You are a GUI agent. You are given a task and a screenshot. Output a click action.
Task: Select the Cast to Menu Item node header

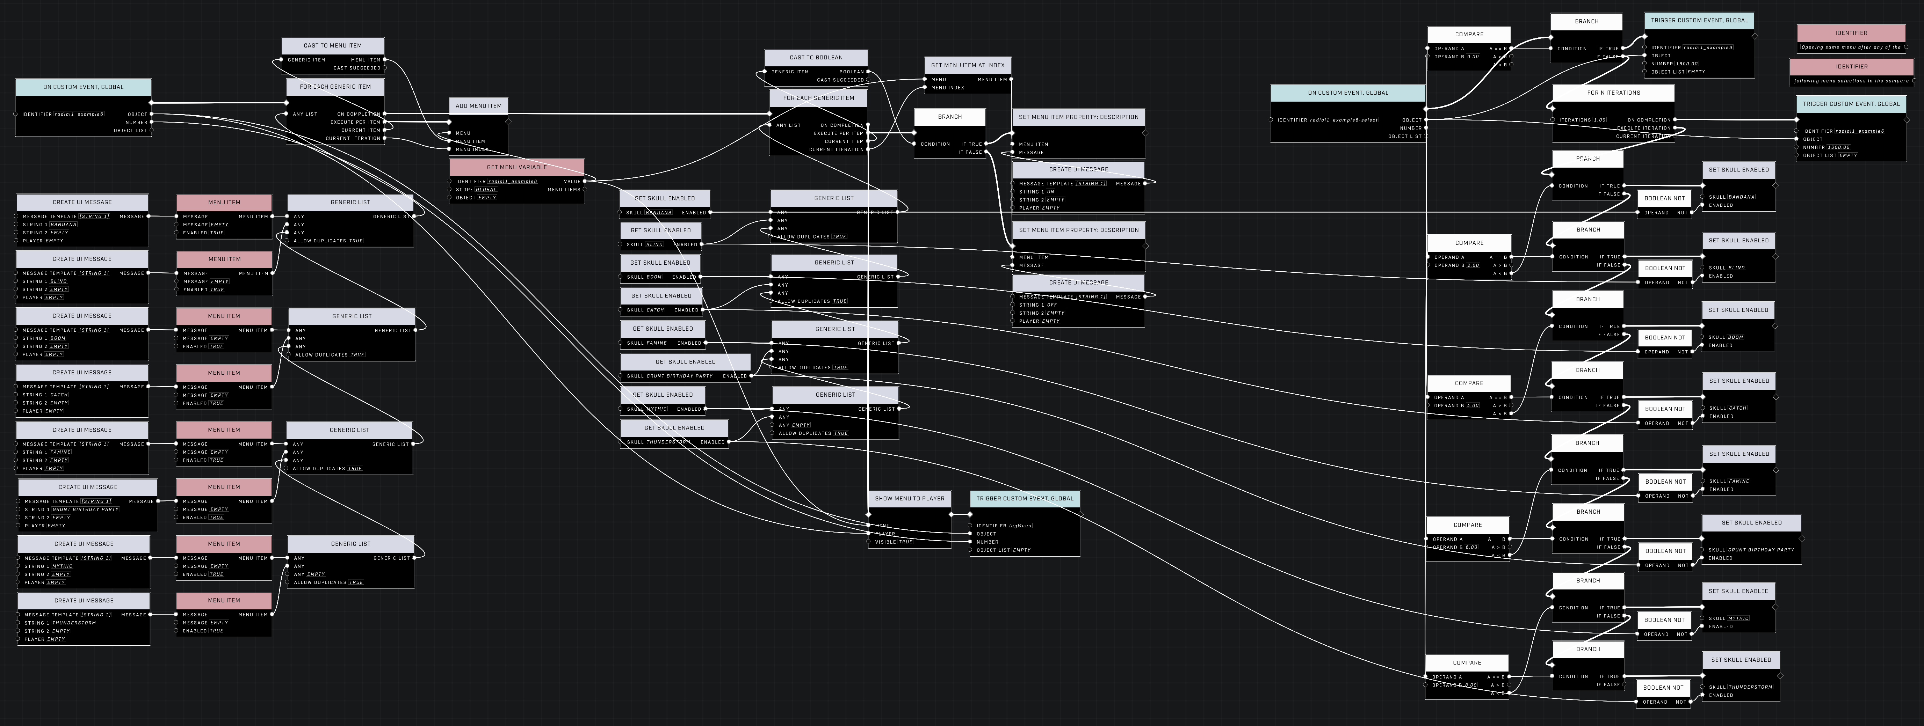(x=332, y=45)
